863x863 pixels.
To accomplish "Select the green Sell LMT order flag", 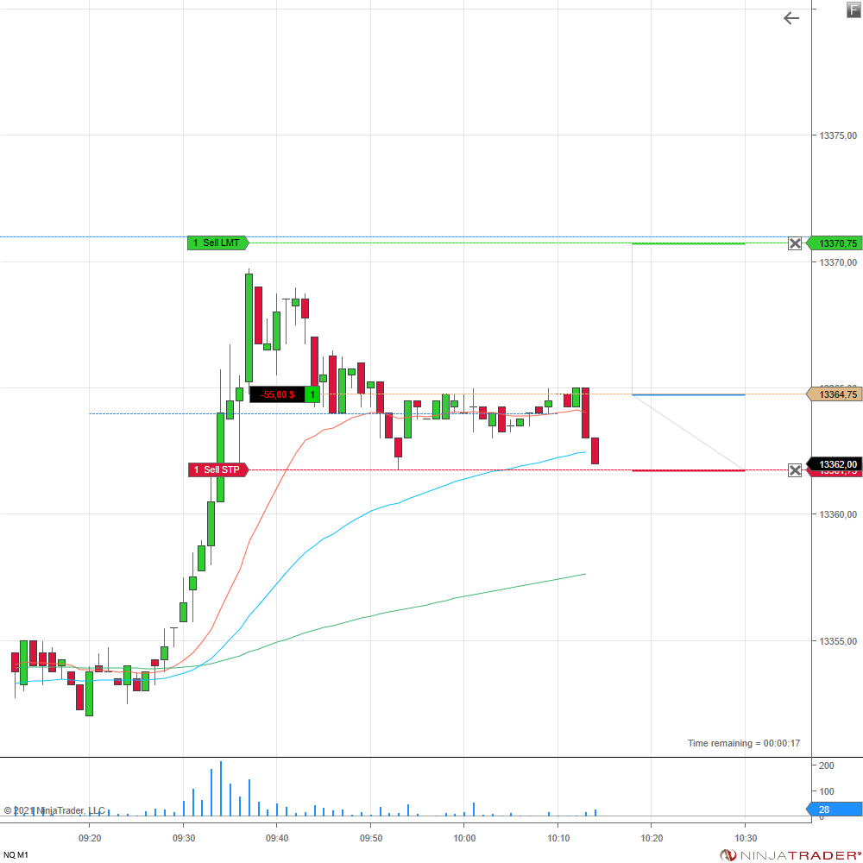I will tap(217, 243).
